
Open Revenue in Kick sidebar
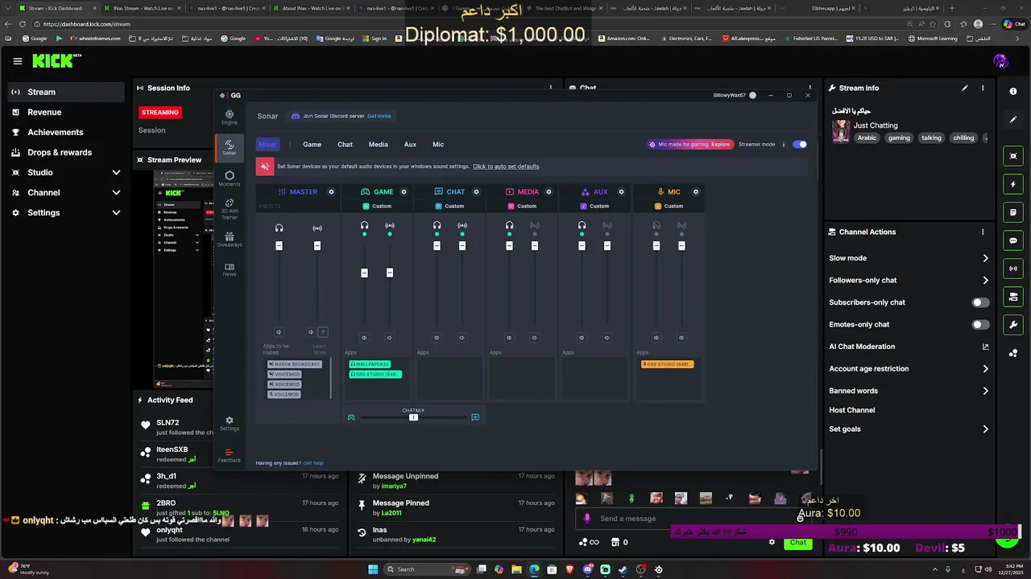44,112
